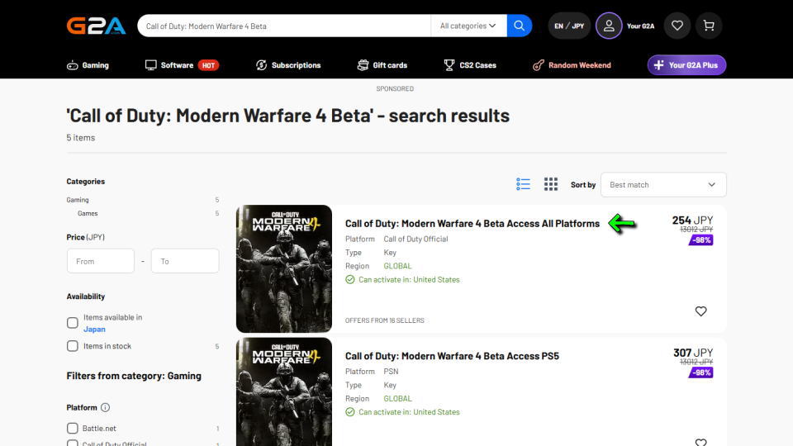Click the Subscriptions cycle icon
The image size is (793, 446).
tap(262, 65)
